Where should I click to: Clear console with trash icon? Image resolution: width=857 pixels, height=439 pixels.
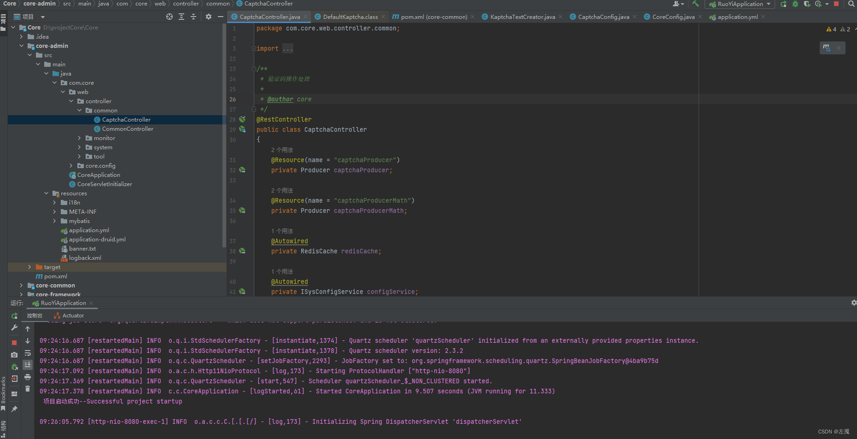pos(28,389)
